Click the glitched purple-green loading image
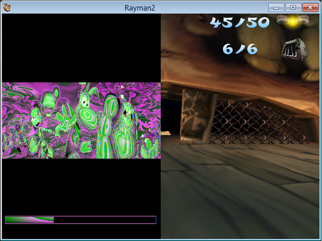 81,120
